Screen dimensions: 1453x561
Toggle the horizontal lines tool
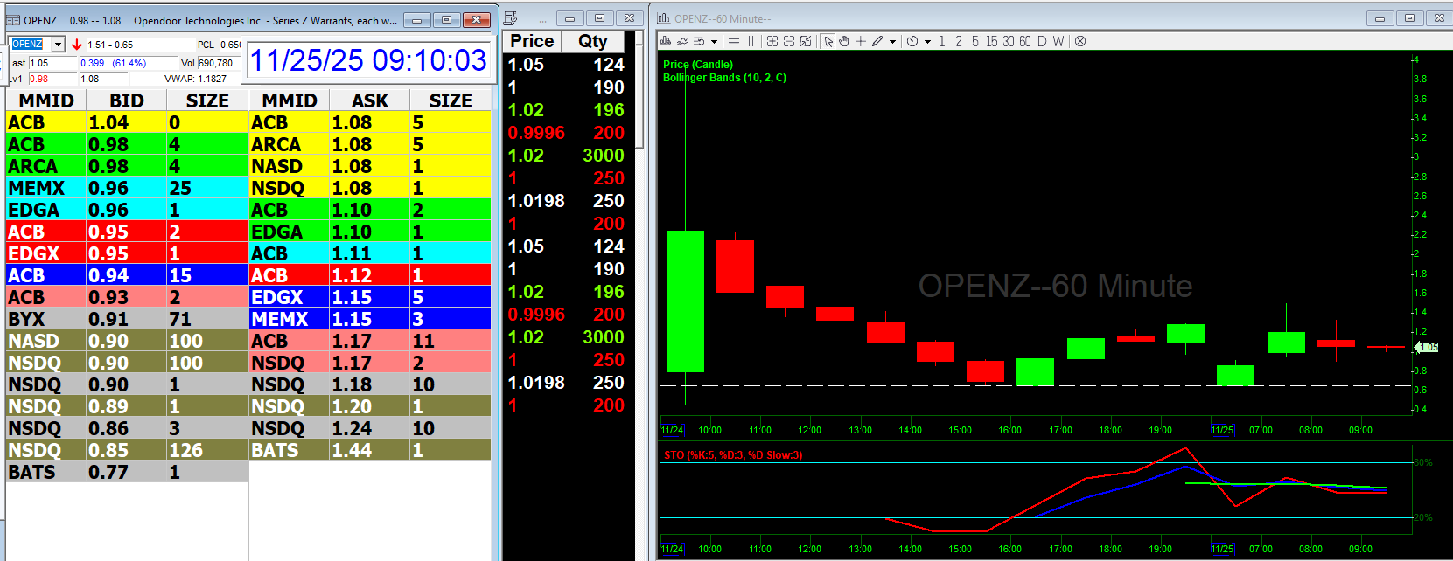click(734, 41)
